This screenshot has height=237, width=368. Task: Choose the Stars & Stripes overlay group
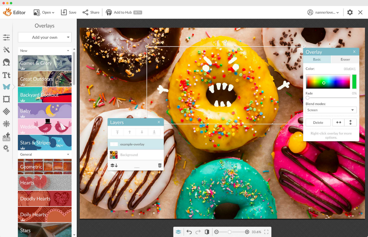pos(45,143)
